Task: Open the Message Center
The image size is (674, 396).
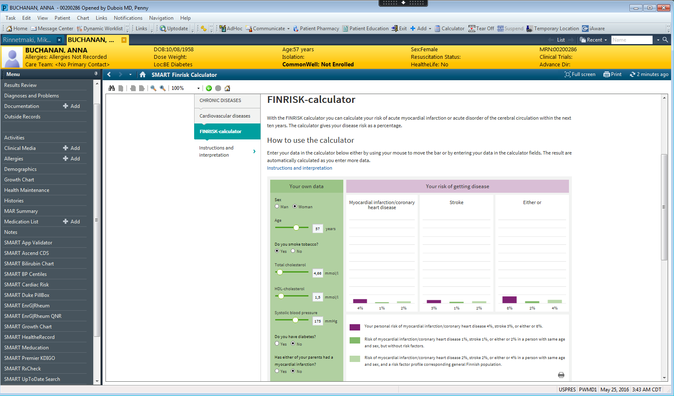Action: coord(52,29)
